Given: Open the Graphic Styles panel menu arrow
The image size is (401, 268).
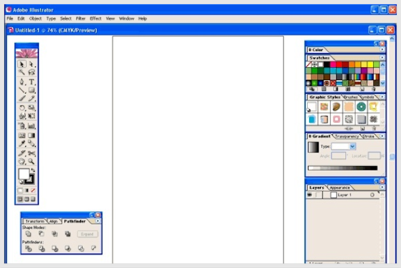Looking at the screenshot, I should (x=382, y=97).
